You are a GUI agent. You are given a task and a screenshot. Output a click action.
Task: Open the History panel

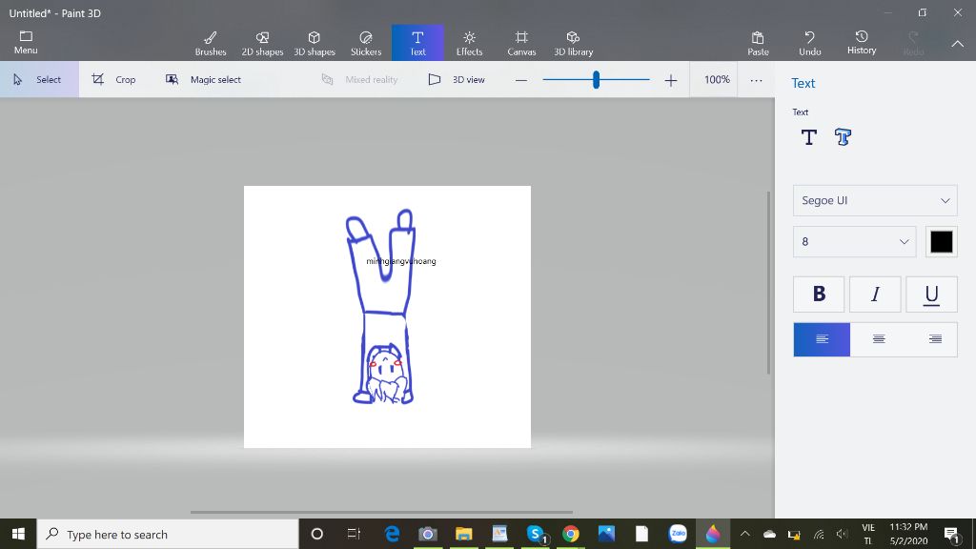pos(861,43)
